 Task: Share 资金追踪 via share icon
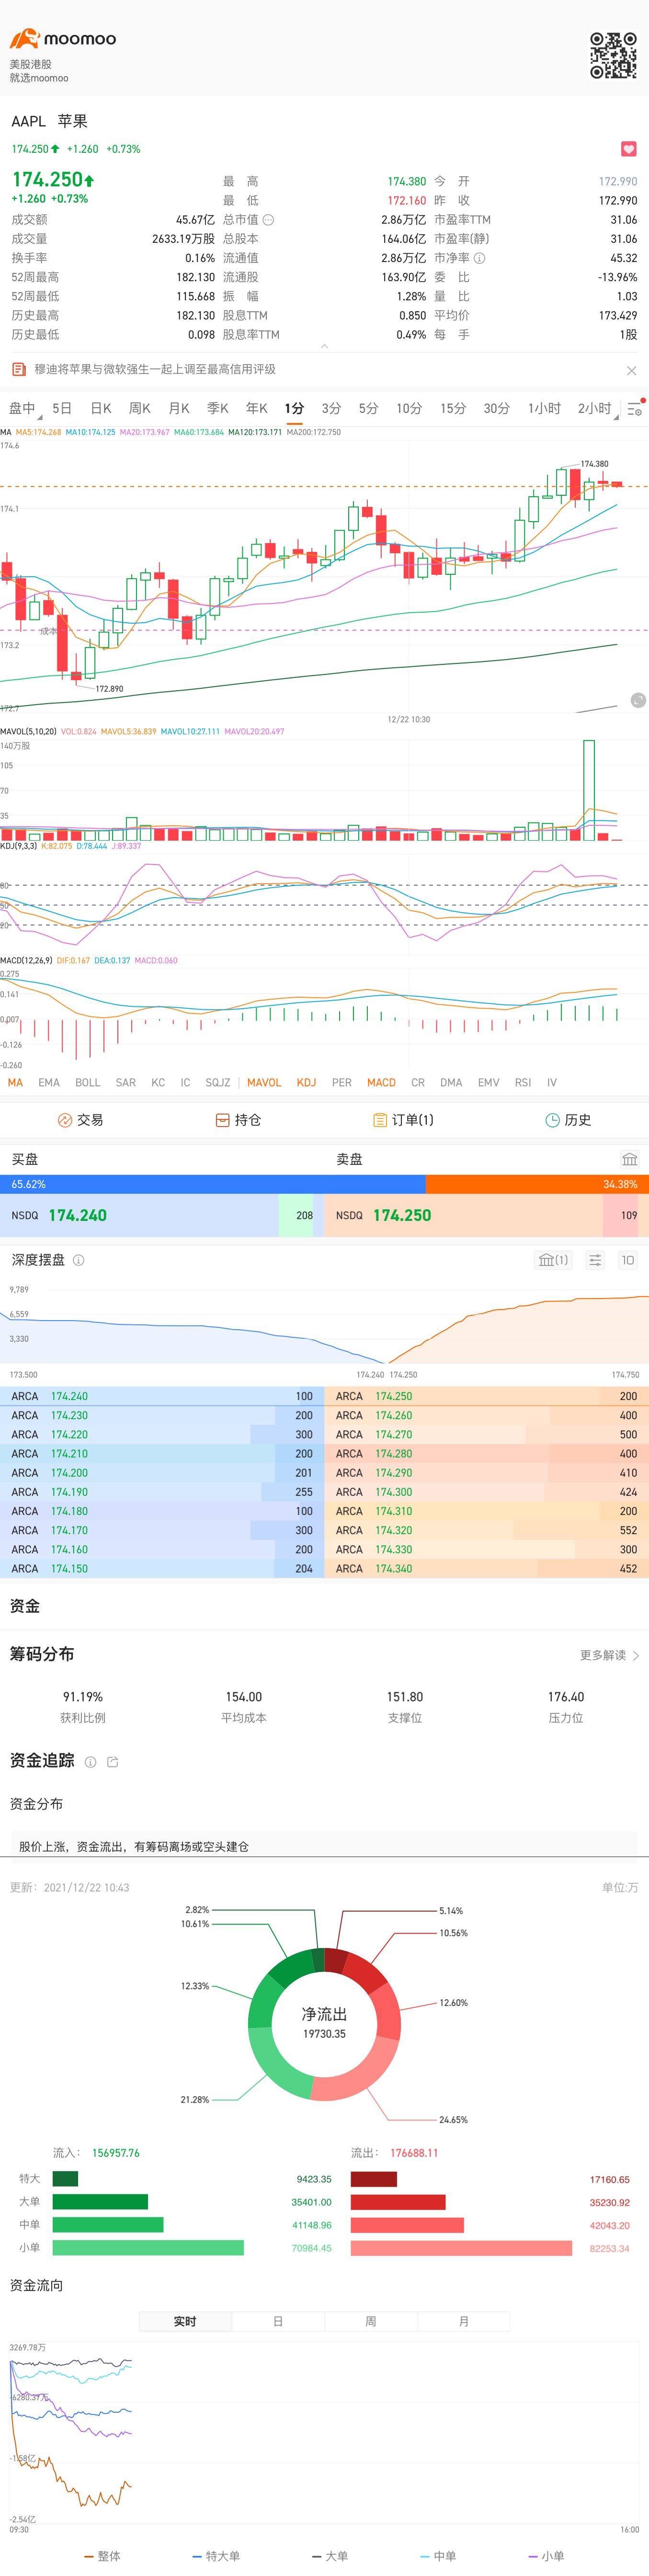[113, 1762]
